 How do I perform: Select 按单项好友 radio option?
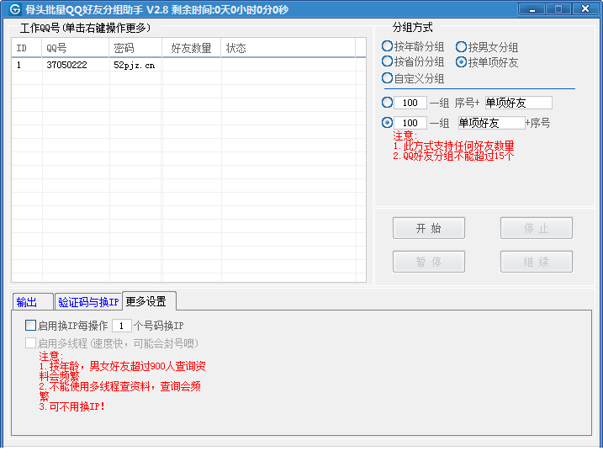coord(486,62)
